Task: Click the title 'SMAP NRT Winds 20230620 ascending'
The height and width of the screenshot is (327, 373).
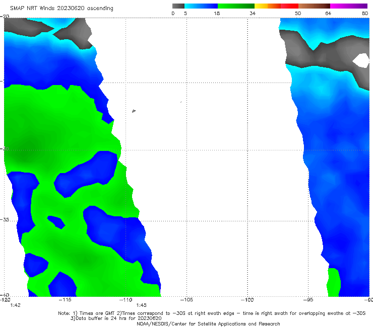Action: point(61,9)
